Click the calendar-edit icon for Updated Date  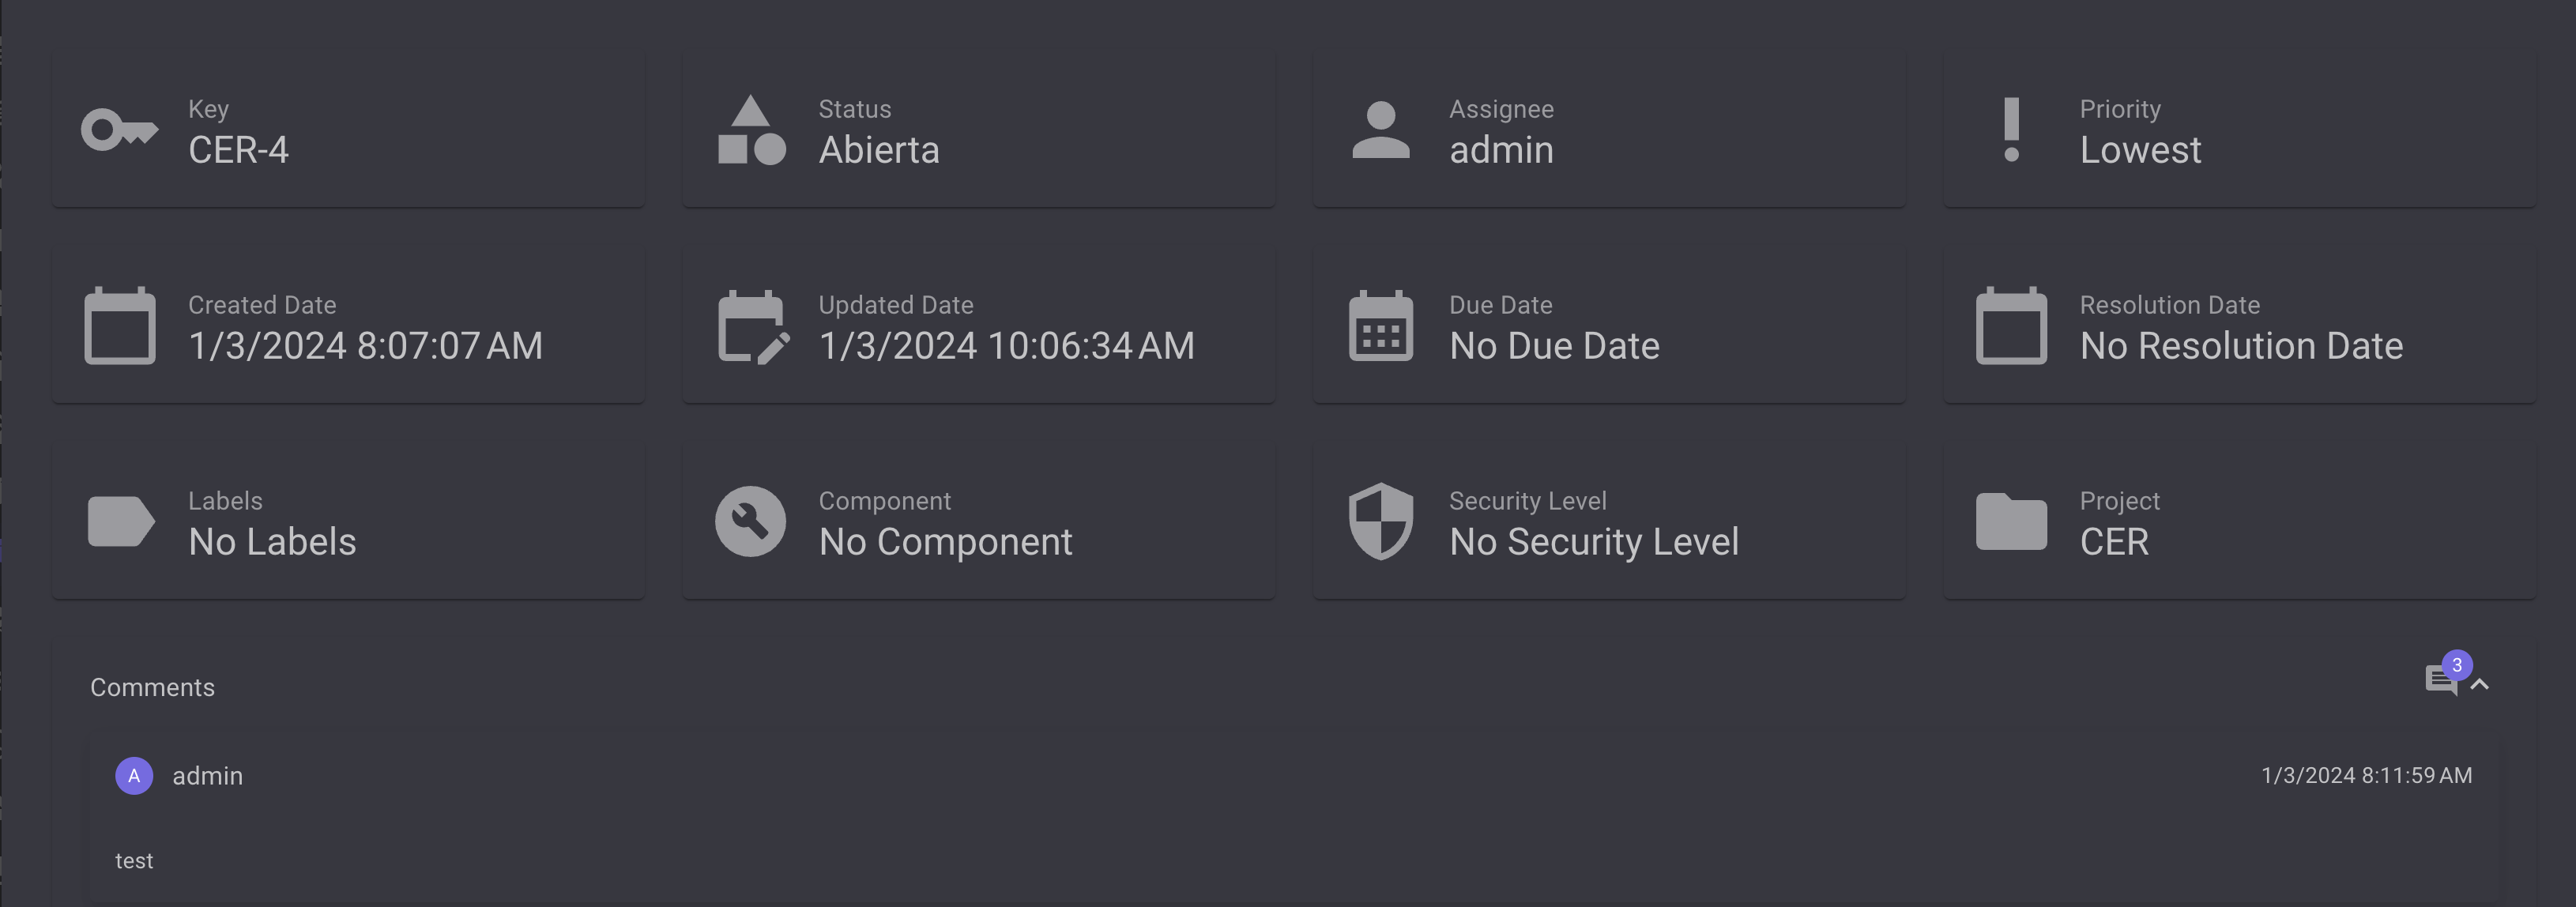tap(753, 327)
